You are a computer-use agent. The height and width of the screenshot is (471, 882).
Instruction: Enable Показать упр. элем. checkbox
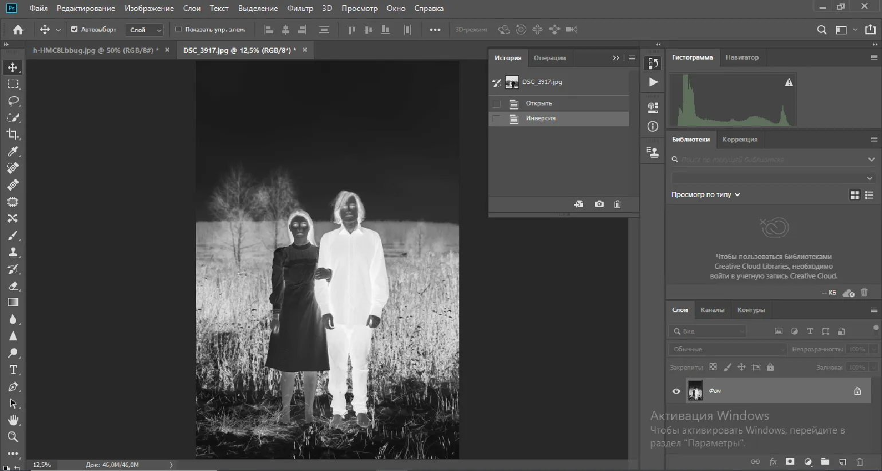(178, 29)
